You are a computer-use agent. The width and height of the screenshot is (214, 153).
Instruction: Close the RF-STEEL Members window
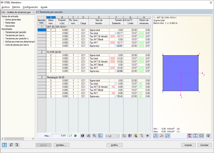211,3
